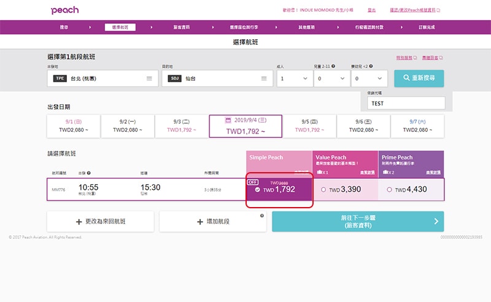
Task: Select Prime Peach fare TWD 4,430
Action: pyautogui.click(x=411, y=189)
